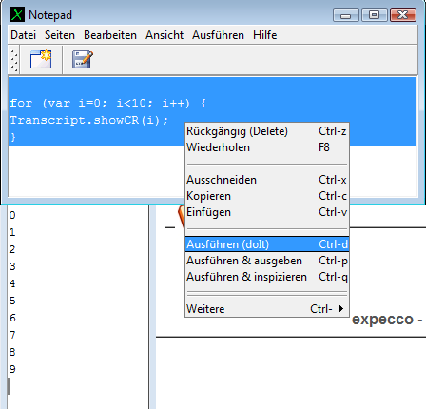Screen dimensions: 426x409
Task: Choose Ausführen & ausgeben entry
Action: point(267,261)
